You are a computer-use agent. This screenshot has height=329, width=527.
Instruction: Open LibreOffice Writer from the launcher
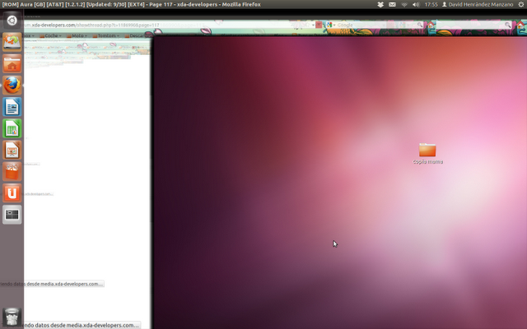pos(12,107)
